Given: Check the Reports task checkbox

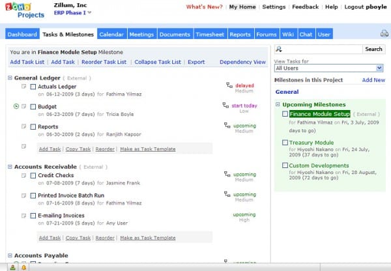Looking at the screenshot, I should tap(33, 126).
